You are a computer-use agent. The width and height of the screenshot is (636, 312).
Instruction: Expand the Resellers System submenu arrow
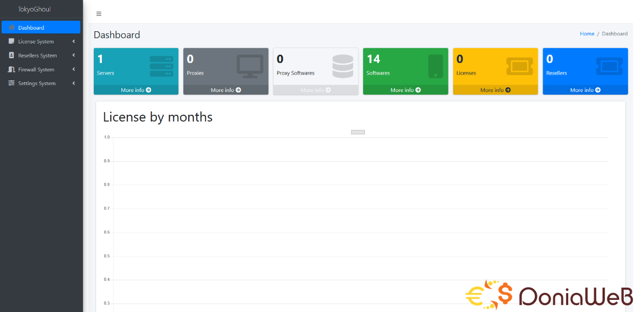(74, 56)
